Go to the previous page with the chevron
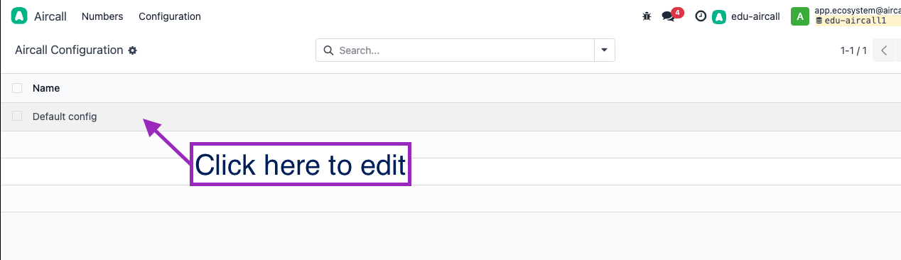 pyautogui.click(x=884, y=50)
